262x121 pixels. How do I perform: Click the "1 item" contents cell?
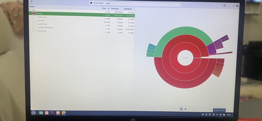[x=120, y=32]
